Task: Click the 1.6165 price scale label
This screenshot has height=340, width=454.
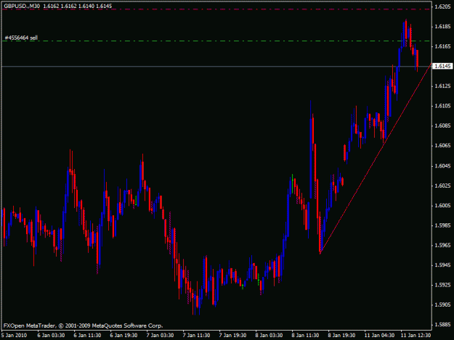Action: 442,46
